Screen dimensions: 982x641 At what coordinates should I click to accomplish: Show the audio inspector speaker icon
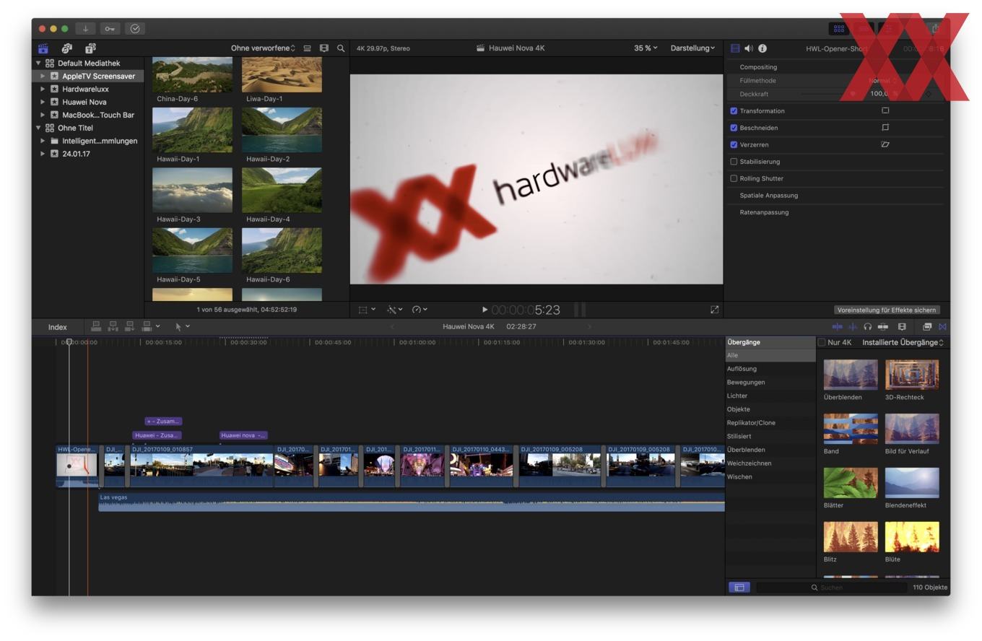tap(749, 48)
